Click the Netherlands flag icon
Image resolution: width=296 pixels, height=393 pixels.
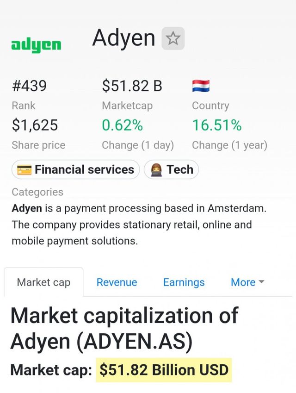tap(201, 86)
